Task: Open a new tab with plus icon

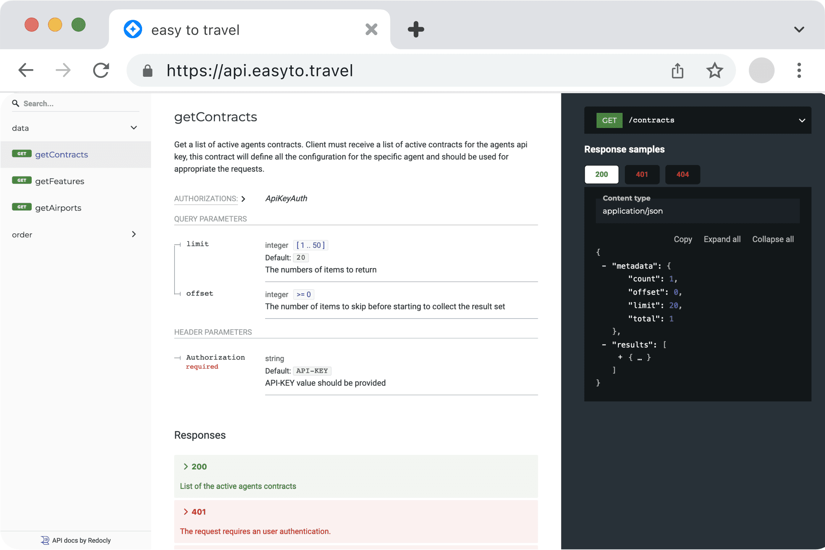Action: click(416, 29)
